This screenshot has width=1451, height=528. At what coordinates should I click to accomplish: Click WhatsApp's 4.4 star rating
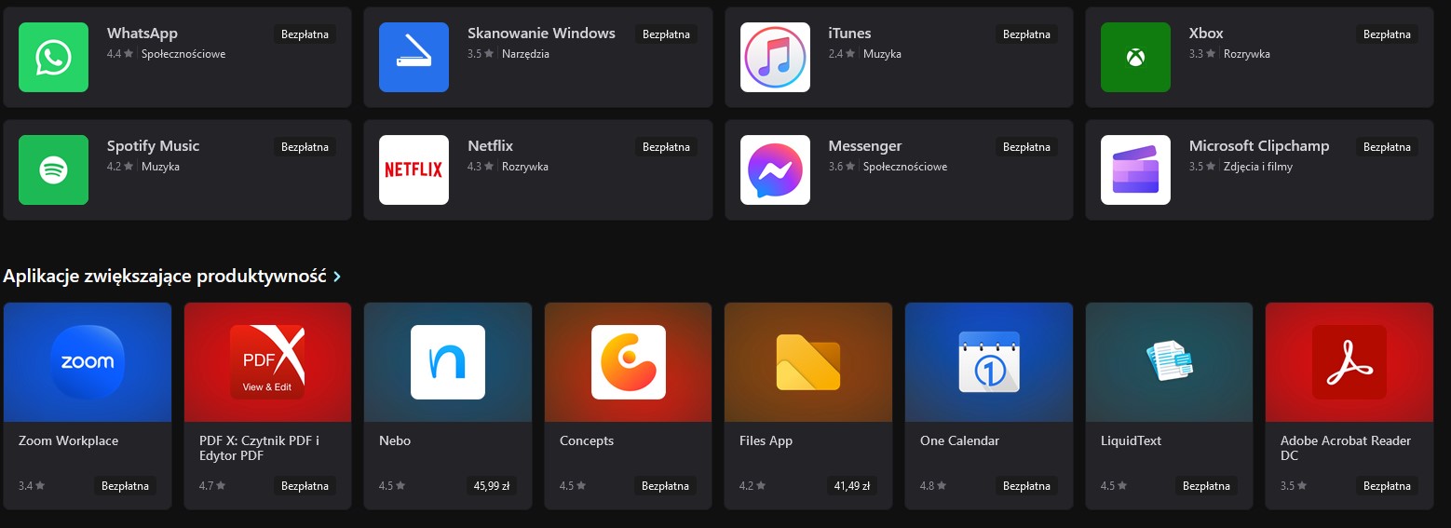click(120, 54)
